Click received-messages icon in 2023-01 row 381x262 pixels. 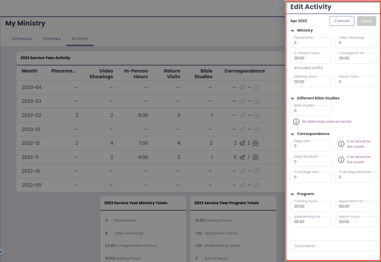pos(256,129)
